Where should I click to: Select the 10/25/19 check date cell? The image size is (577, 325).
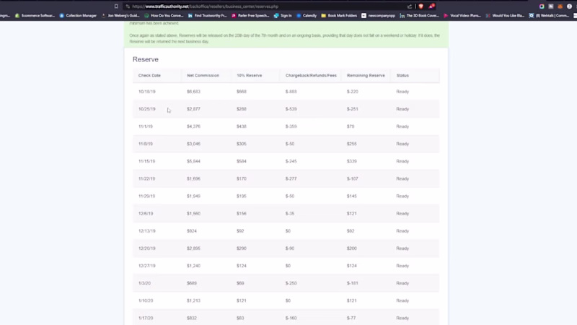point(147,109)
